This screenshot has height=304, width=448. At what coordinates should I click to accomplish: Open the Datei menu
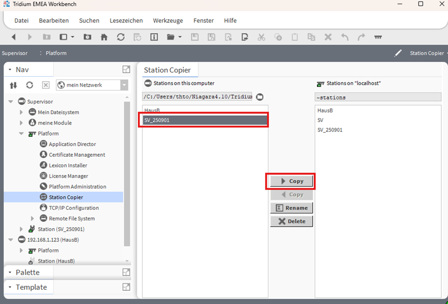(22, 21)
